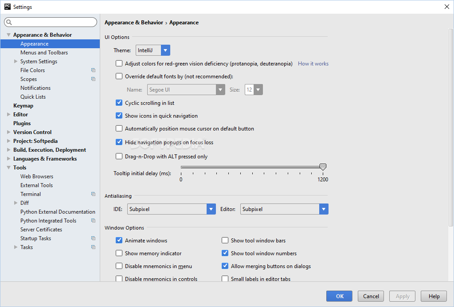Enable Show memory indicator

pyautogui.click(x=119, y=253)
